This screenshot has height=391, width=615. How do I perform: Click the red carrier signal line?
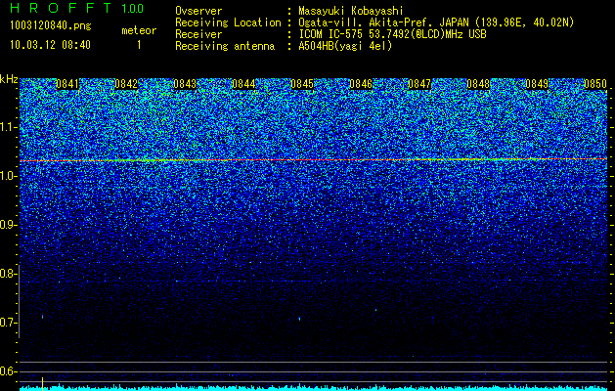point(314,159)
